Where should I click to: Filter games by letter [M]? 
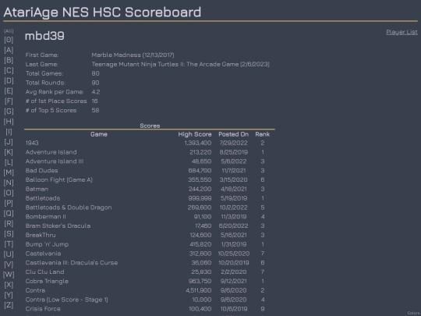9,172
